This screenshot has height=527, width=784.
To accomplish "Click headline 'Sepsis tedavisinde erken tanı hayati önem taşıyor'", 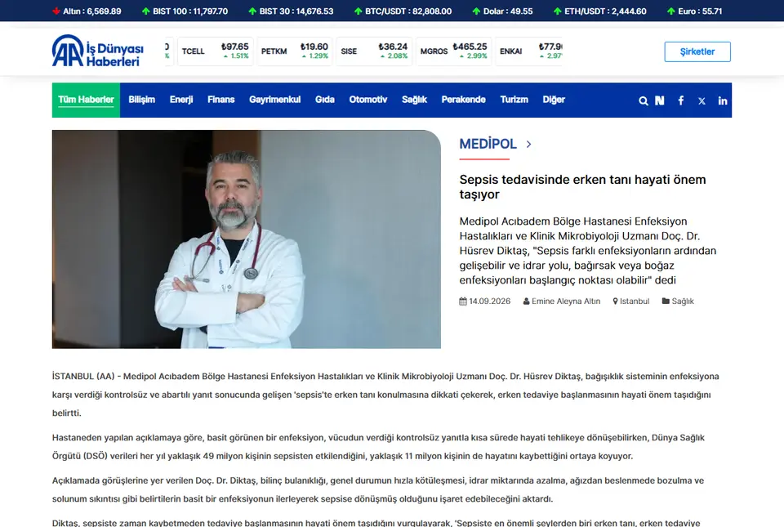I will (582, 186).
